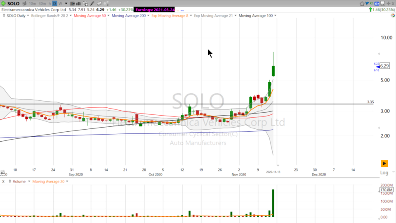The height and width of the screenshot is (223, 396).
Task: Open the Bollinger Bands 20 2 dropdown
Action: [x=71, y=16]
